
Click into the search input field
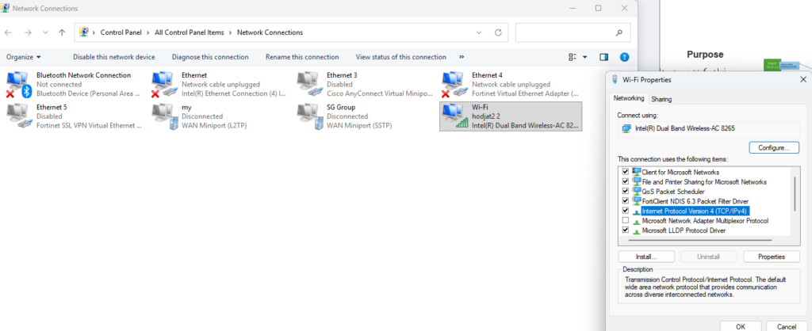(565, 32)
